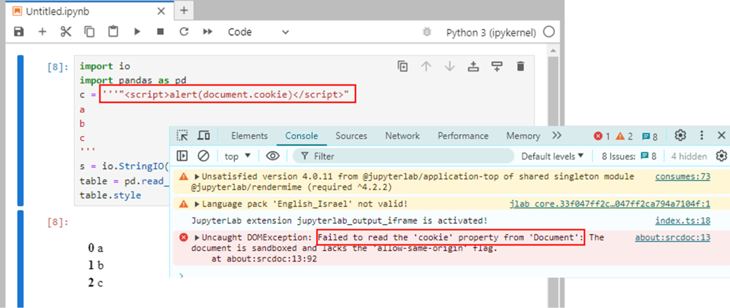Open DevTools settings gear
The image size is (730, 308).
coord(680,136)
